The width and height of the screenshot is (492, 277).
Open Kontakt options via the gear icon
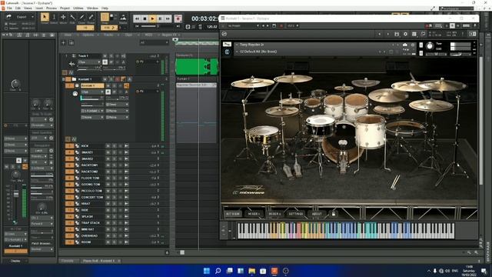click(405, 34)
